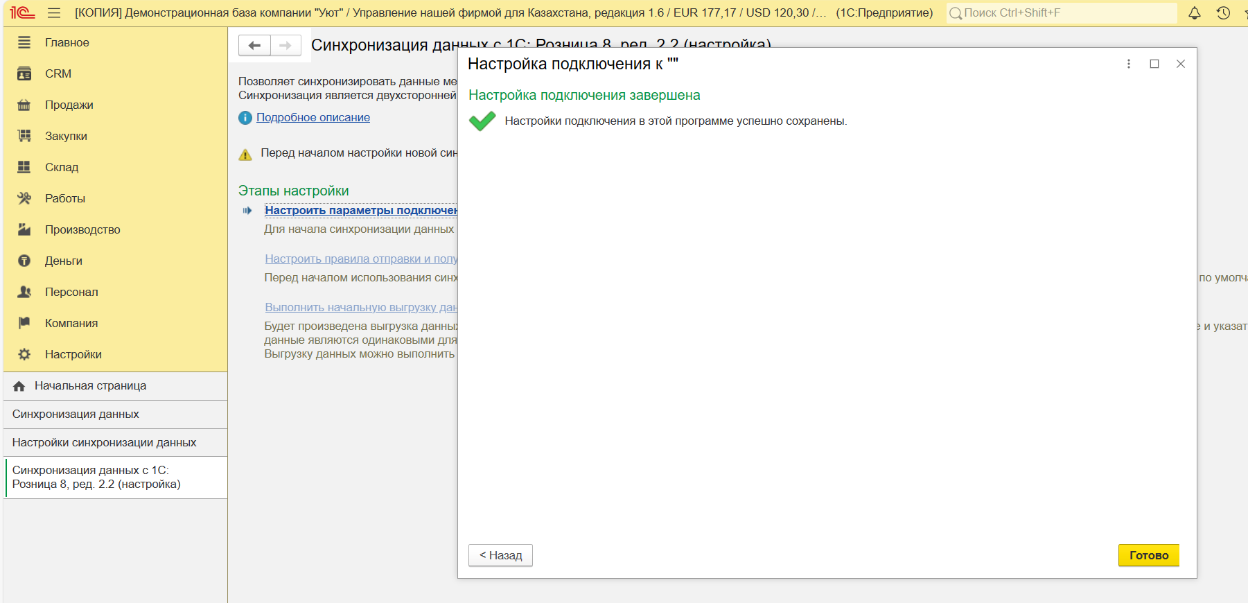Screen dimensions: 1248x603
Task: Open history clock icon
Action: point(1223,13)
